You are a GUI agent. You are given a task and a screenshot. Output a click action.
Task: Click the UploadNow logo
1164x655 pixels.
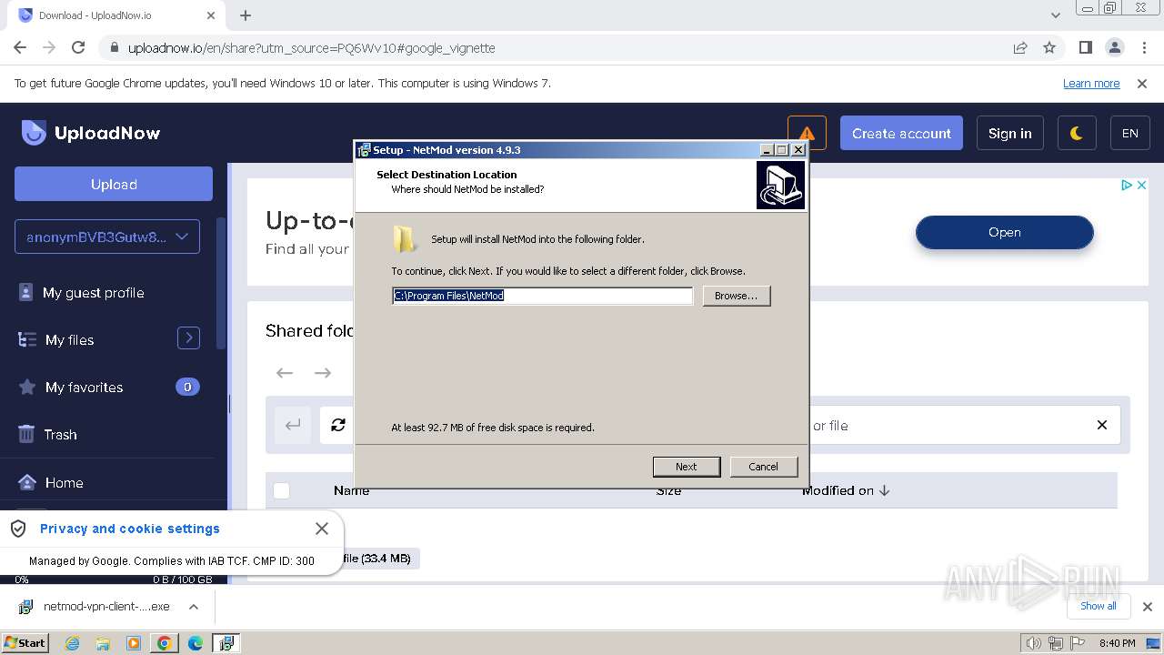[91, 133]
